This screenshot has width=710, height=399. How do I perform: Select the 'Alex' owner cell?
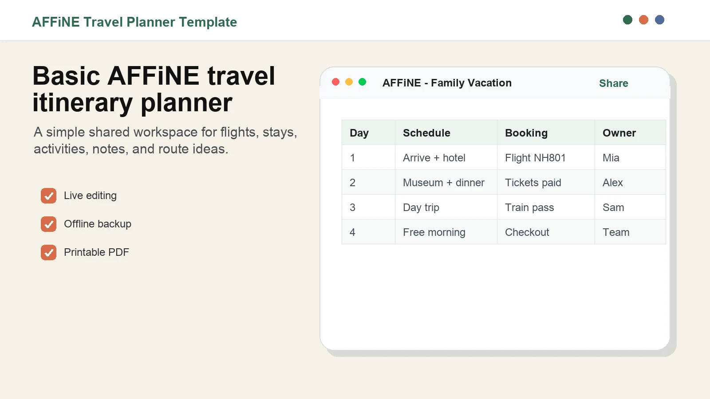pyautogui.click(x=630, y=182)
